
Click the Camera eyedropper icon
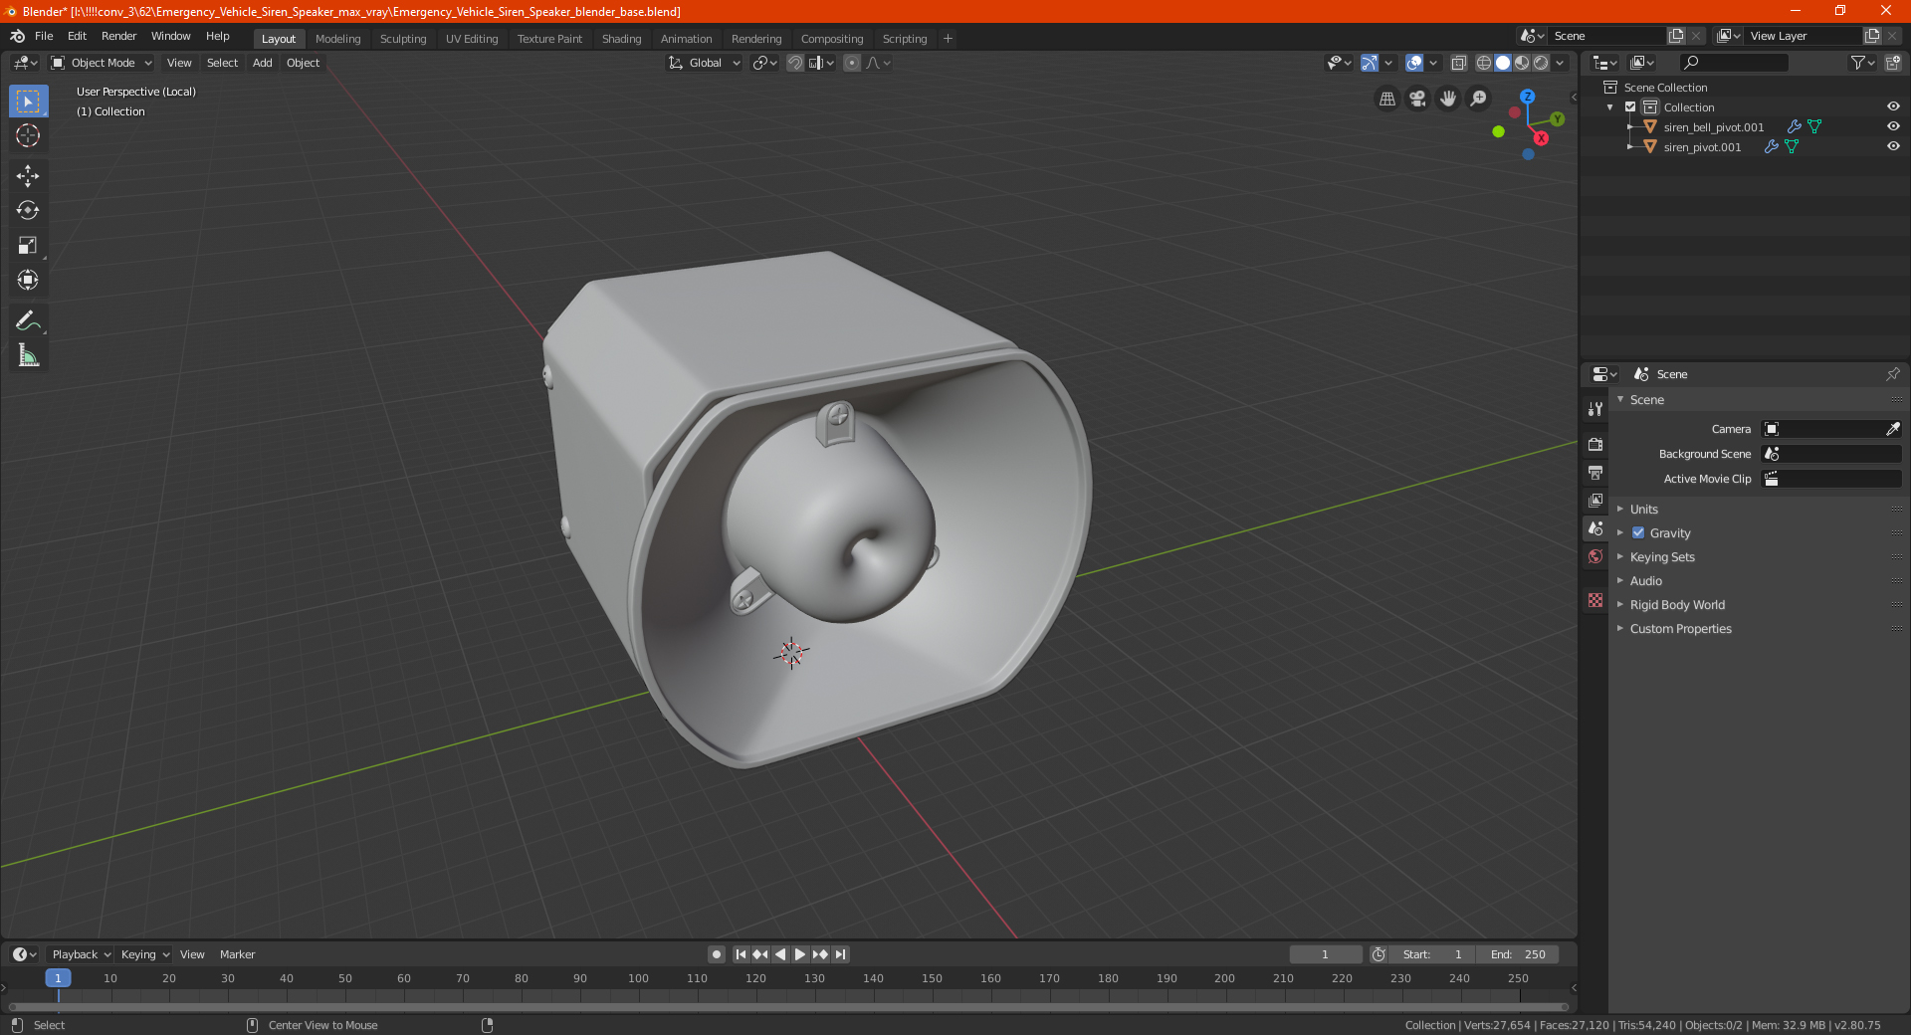point(1892,429)
